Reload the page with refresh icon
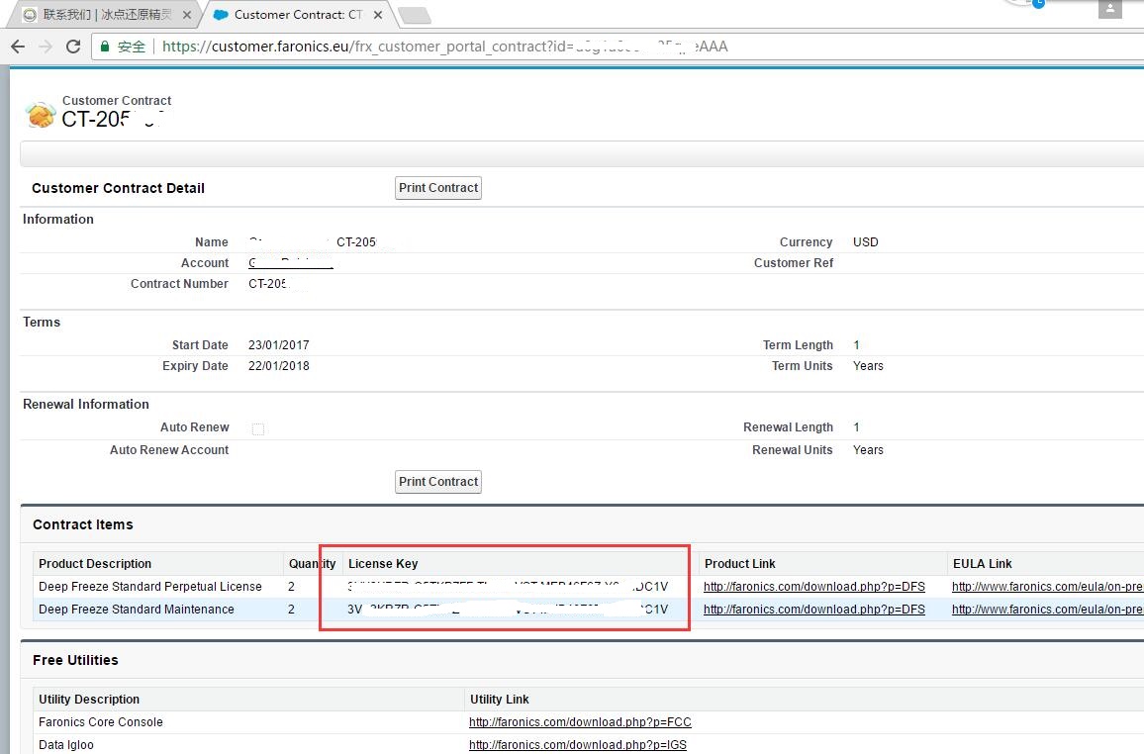The width and height of the screenshot is (1144, 754). (x=72, y=47)
